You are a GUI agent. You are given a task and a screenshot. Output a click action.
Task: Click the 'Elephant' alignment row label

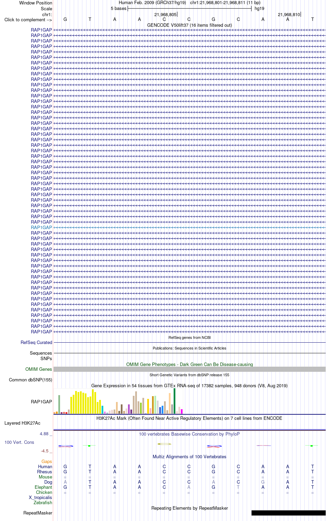point(44,487)
